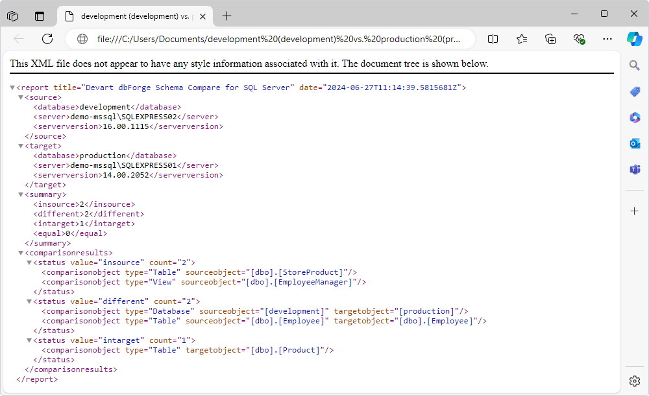
Task: Open the Workspaces icon in title bar
Action: 12,16
